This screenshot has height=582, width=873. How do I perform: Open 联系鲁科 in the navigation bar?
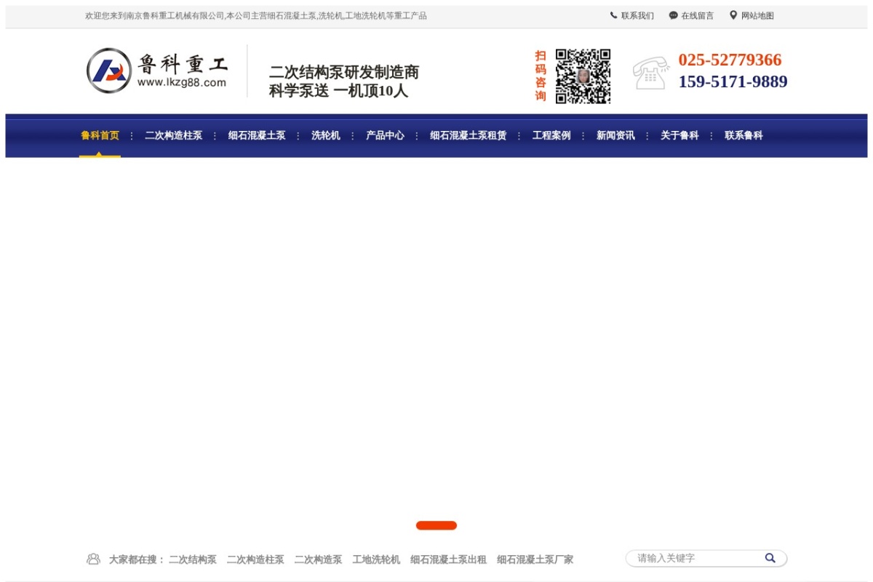click(x=744, y=135)
